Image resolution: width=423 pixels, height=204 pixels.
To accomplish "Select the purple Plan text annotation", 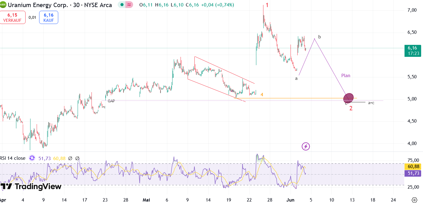I will 346,76.
